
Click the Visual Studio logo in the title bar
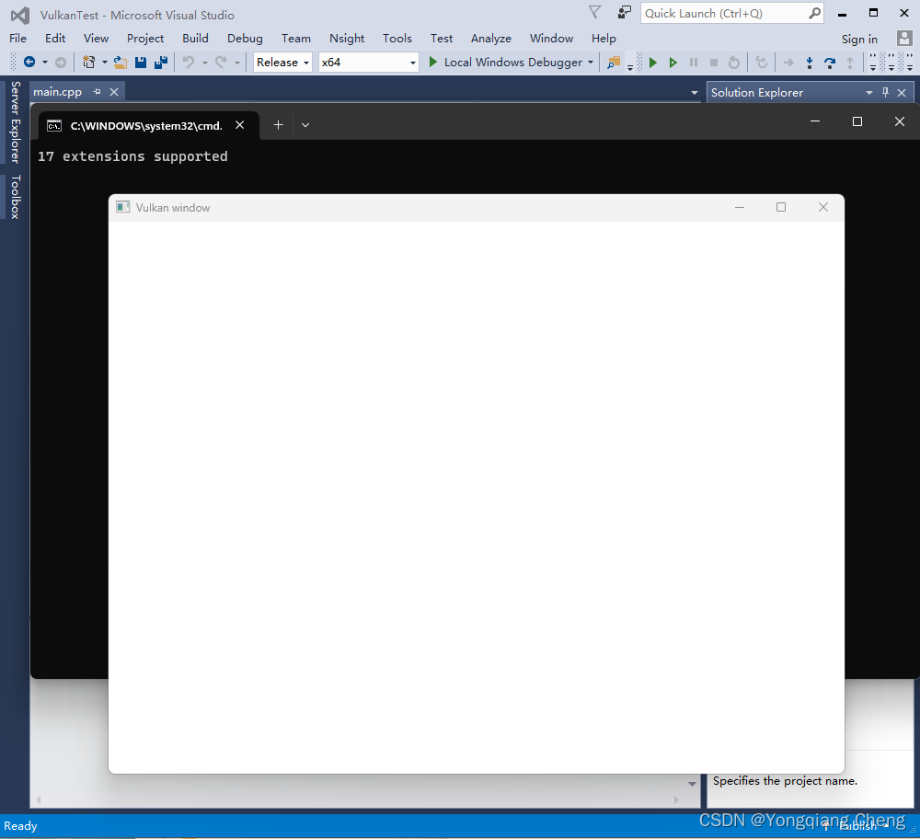click(20, 16)
